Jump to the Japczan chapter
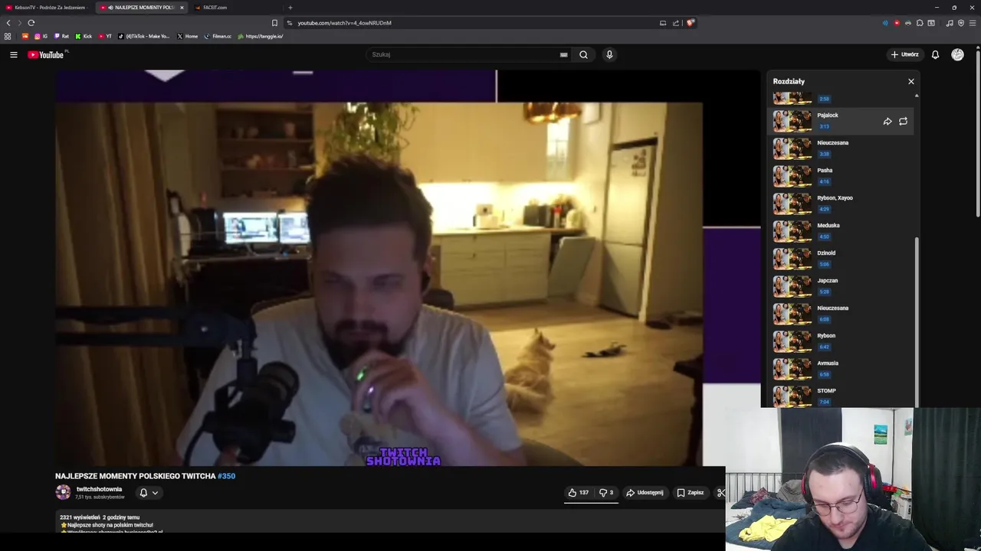 click(x=842, y=286)
